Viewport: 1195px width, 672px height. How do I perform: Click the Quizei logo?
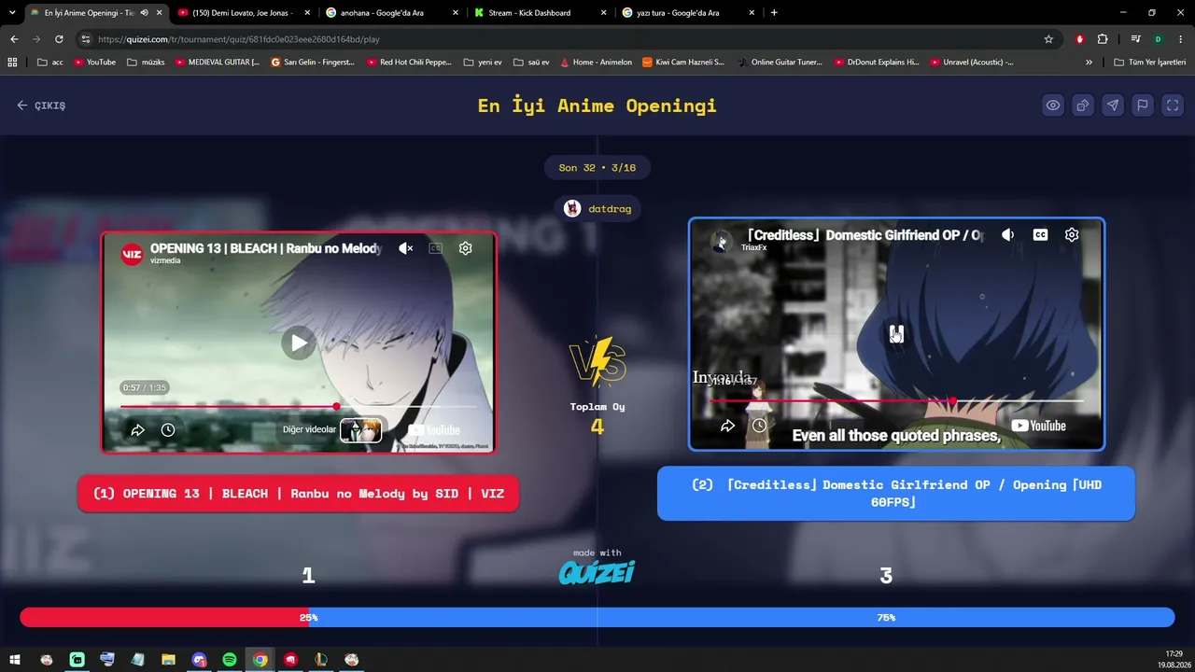(597, 571)
